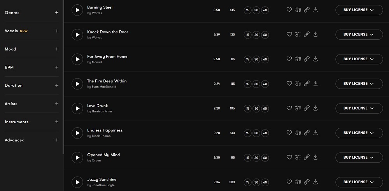
Task: Add Far Away From Home to playlist
Action: click(x=298, y=59)
